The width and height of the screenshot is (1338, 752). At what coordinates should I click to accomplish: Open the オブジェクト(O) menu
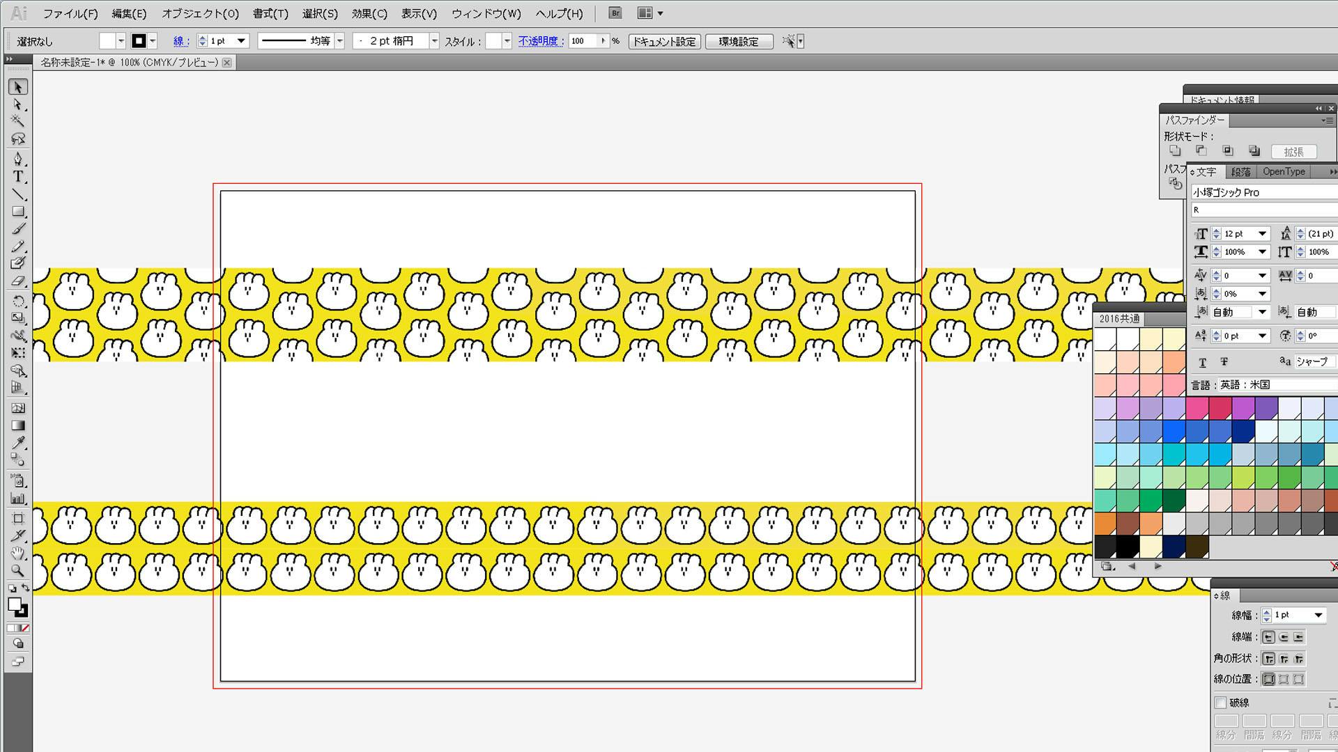[200, 13]
